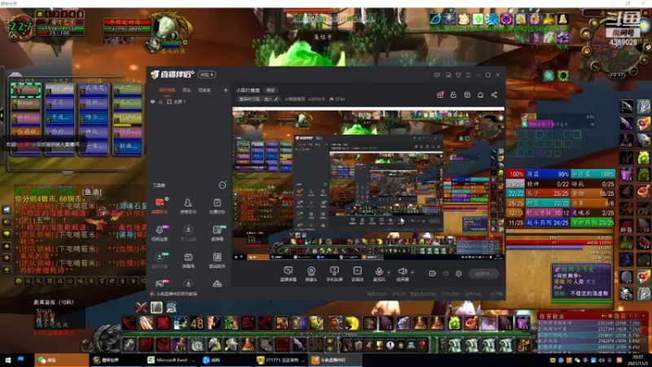Image resolution: width=652 pixels, height=367 pixels.
Task: Open the streaming assistant tutorial link
Action: (176, 294)
